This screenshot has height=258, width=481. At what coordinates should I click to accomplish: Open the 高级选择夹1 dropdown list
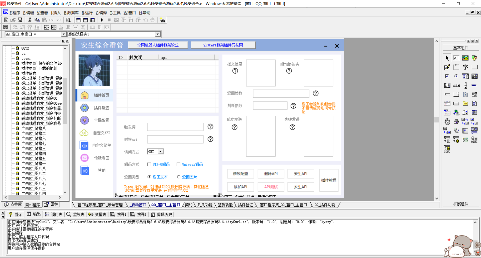158,34
